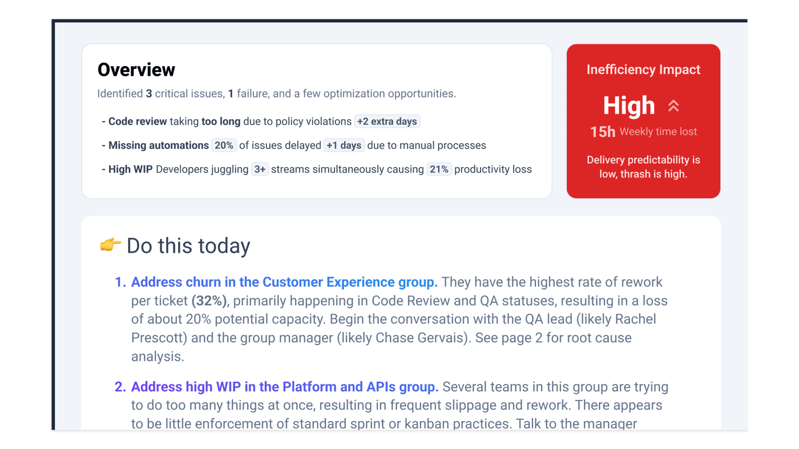Click the '+2 extra days' badge
The width and height of the screenshot is (799, 449).
point(387,122)
